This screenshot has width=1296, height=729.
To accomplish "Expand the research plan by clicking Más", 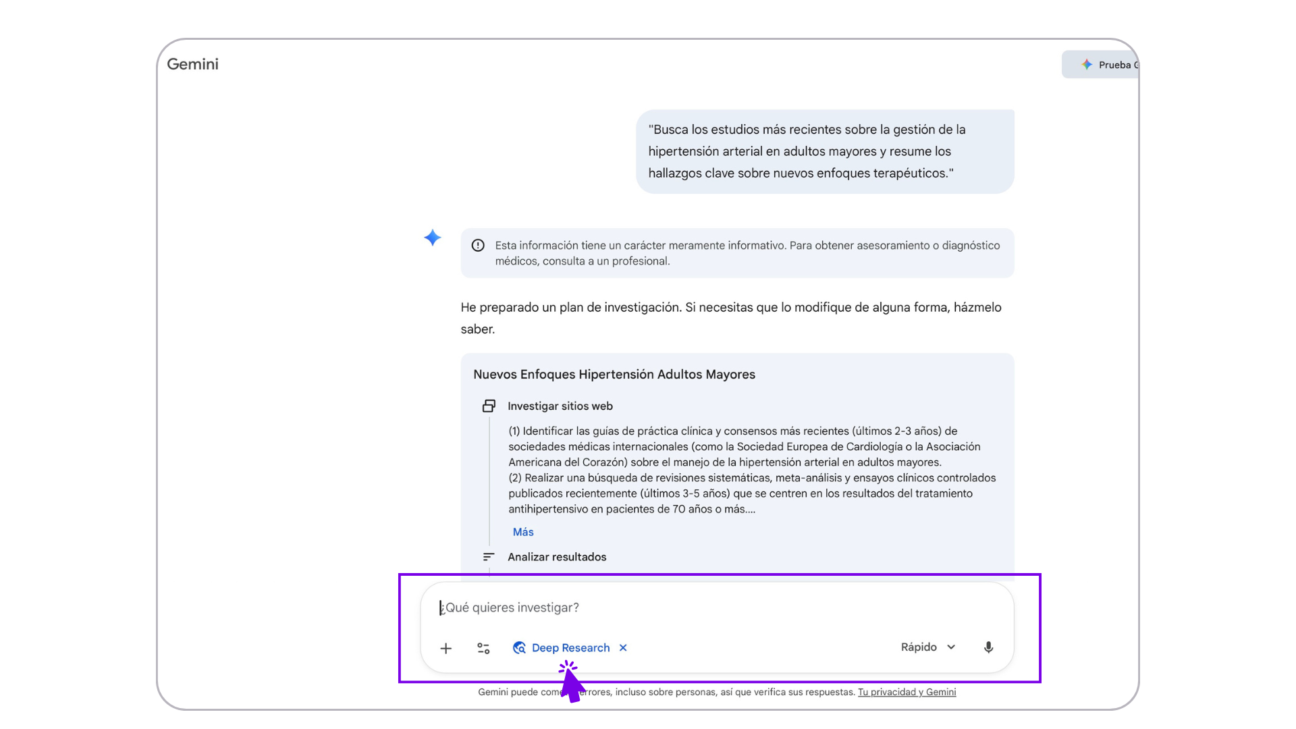I will click(x=522, y=532).
